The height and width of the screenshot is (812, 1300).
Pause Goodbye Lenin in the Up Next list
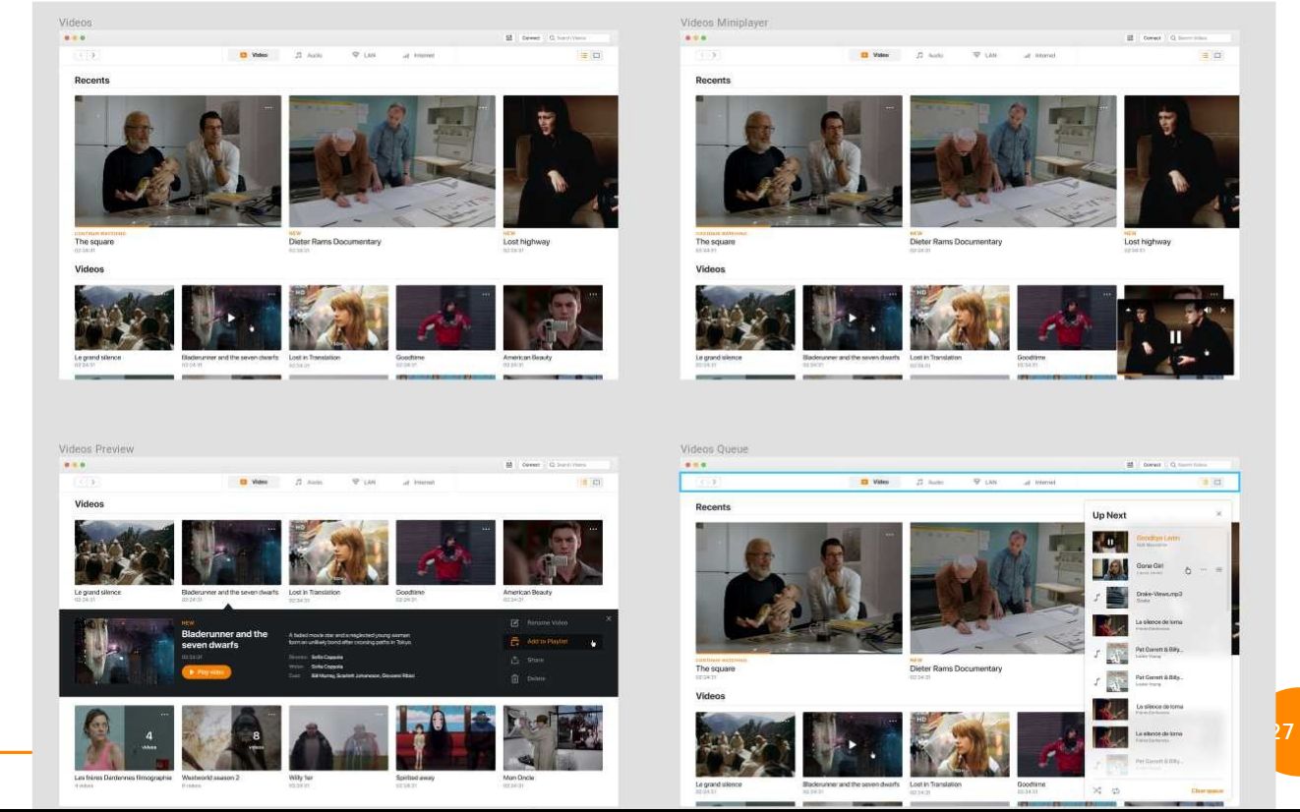click(1110, 542)
